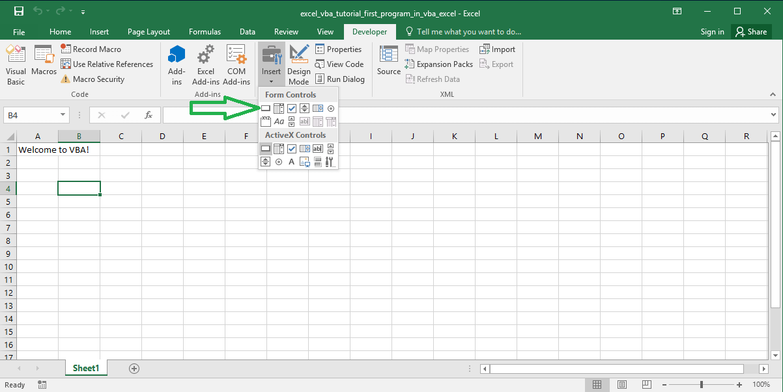Insert ActiveX Option Button
The image size is (783, 392).
(x=279, y=162)
